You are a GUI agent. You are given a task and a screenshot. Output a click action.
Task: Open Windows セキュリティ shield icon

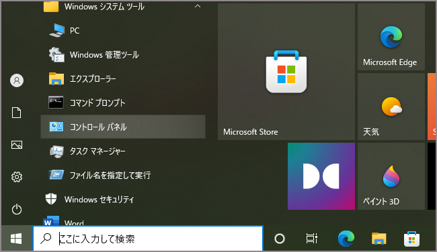(x=51, y=199)
